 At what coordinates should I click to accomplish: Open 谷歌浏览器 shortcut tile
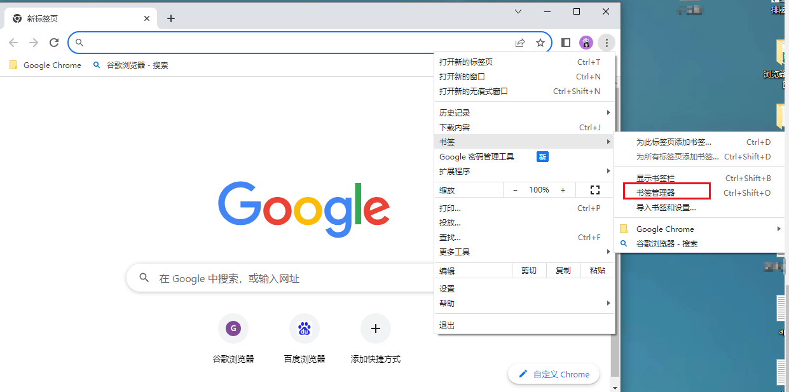(233, 339)
